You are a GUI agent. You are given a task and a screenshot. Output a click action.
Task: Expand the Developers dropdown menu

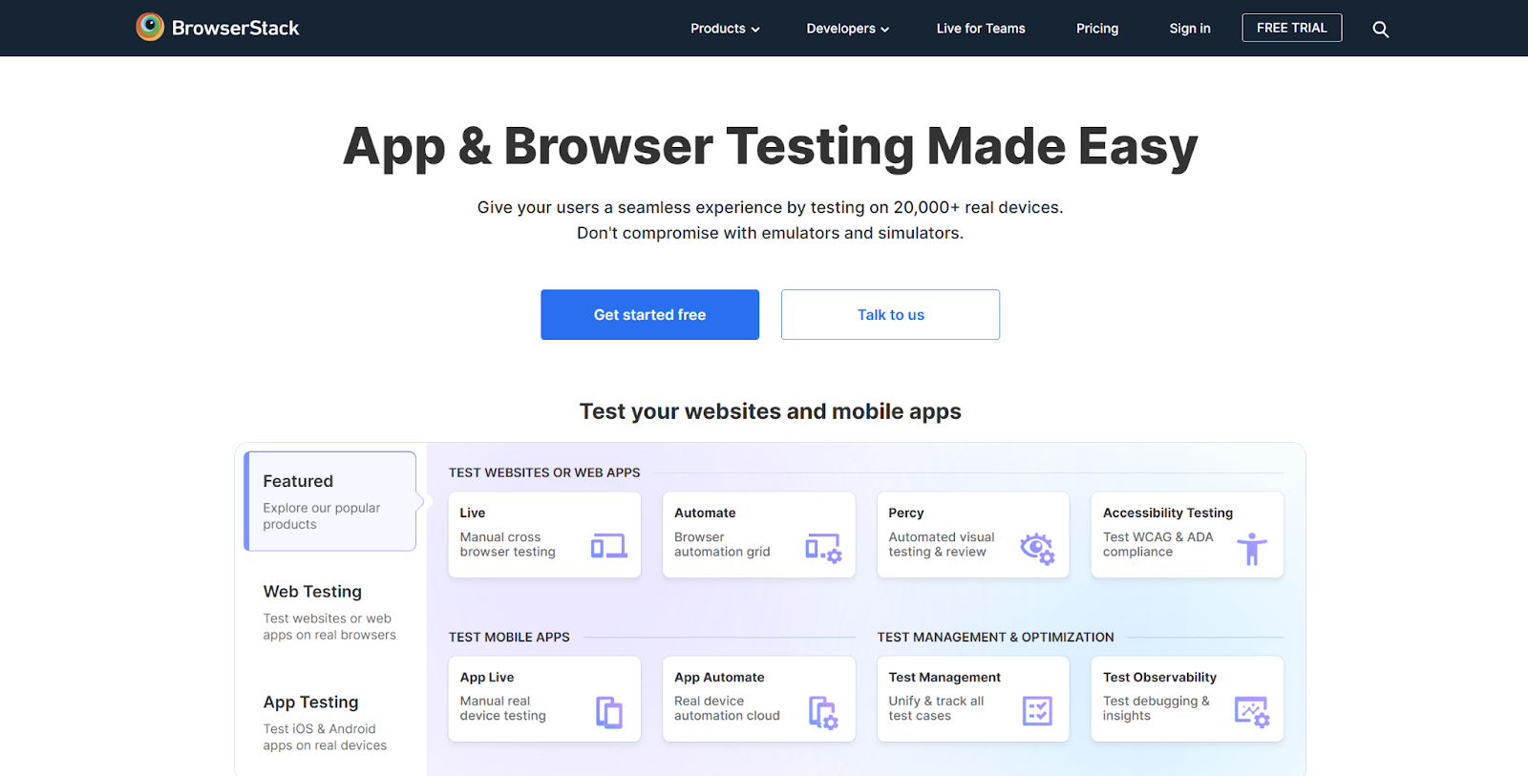point(848,29)
